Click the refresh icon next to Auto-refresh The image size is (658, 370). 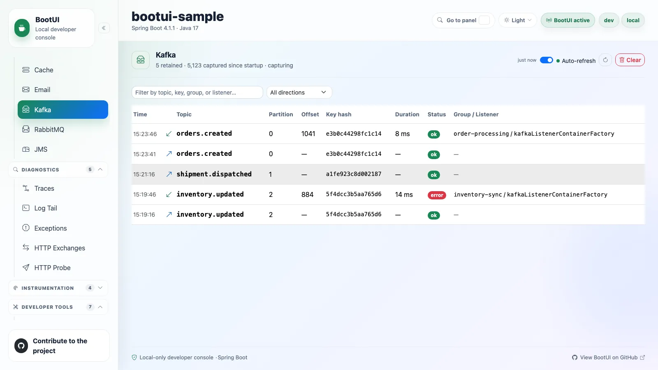click(605, 60)
